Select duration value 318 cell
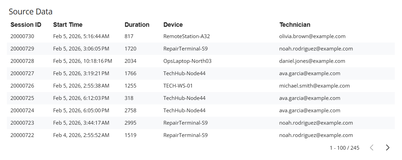The height and width of the screenshot is (160, 402). point(129,98)
